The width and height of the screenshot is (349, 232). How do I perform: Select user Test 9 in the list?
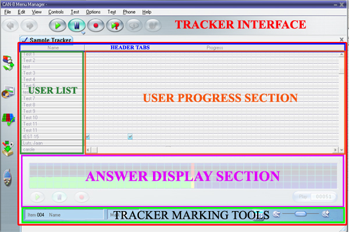tap(52, 111)
